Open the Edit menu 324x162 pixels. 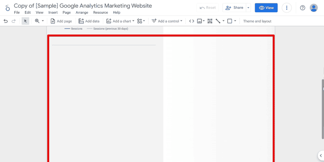(28, 12)
